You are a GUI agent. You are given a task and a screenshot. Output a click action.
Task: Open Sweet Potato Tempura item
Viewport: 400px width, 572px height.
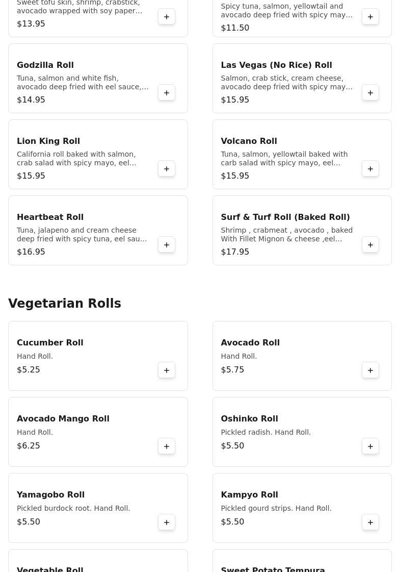(273, 568)
